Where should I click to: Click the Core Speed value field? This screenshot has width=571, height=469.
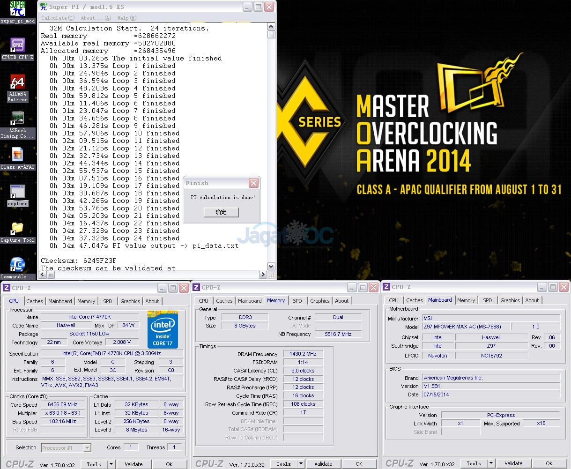click(x=63, y=404)
